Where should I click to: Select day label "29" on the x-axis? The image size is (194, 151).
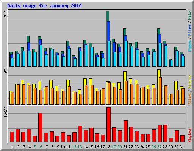[x=171, y=147]
